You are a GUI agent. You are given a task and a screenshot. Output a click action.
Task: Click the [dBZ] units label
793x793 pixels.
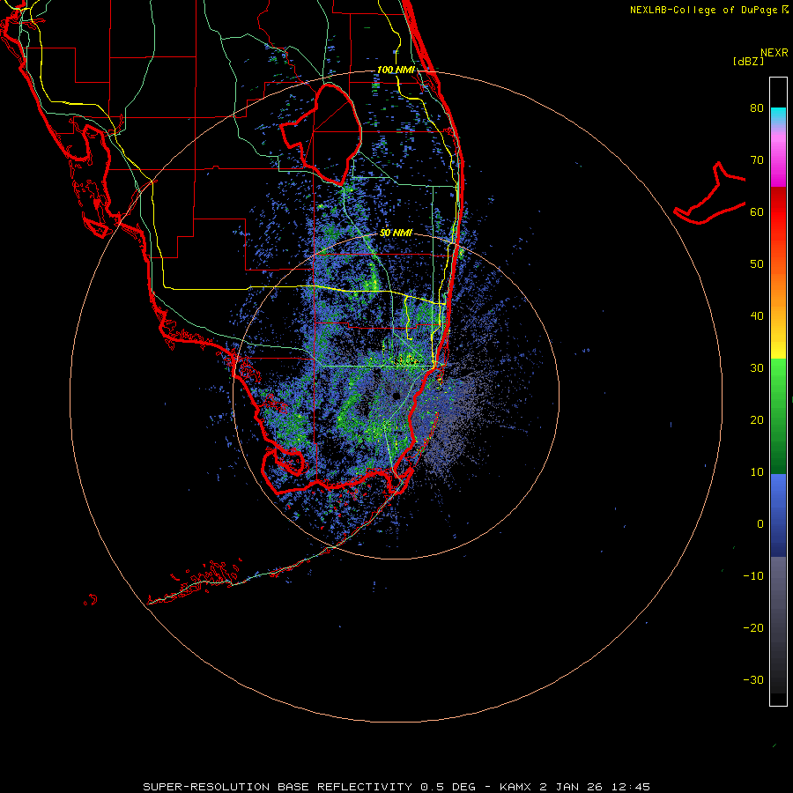(748, 61)
